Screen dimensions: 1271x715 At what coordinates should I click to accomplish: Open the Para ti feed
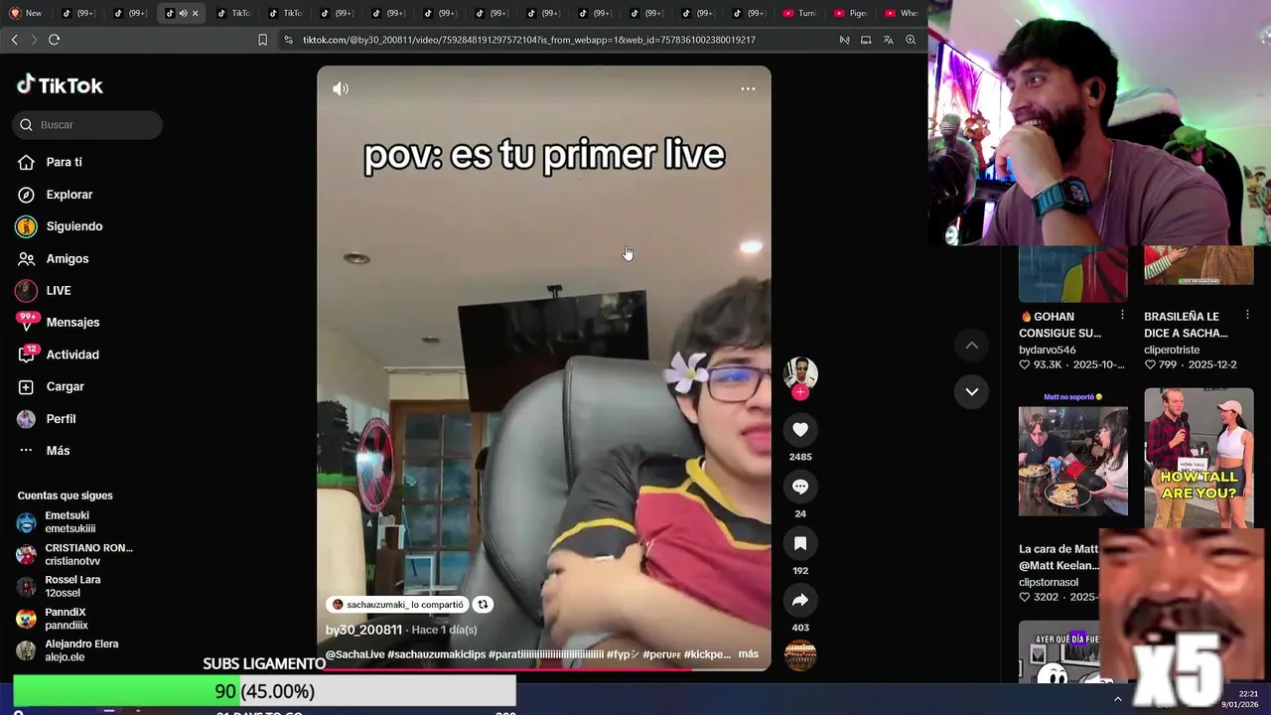pyautogui.click(x=50, y=162)
